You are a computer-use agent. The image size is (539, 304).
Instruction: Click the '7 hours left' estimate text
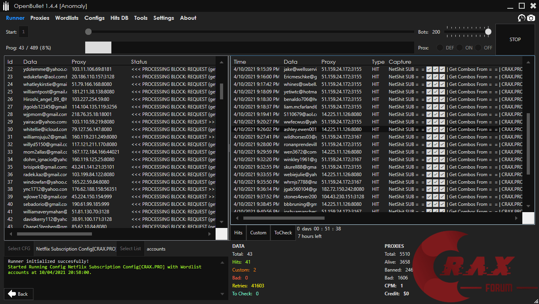pos(310,236)
